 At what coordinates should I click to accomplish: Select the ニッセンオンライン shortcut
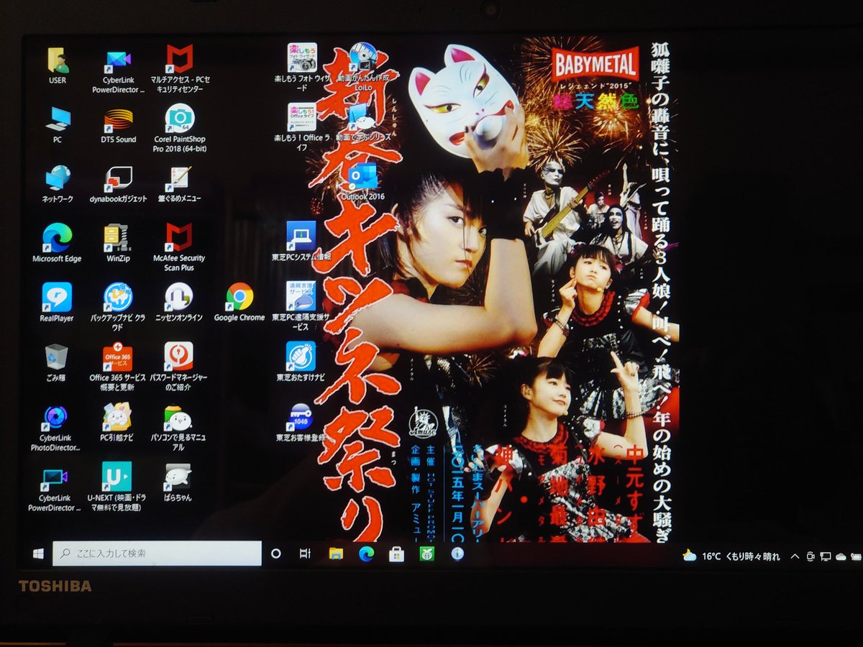[x=178, y=302]
